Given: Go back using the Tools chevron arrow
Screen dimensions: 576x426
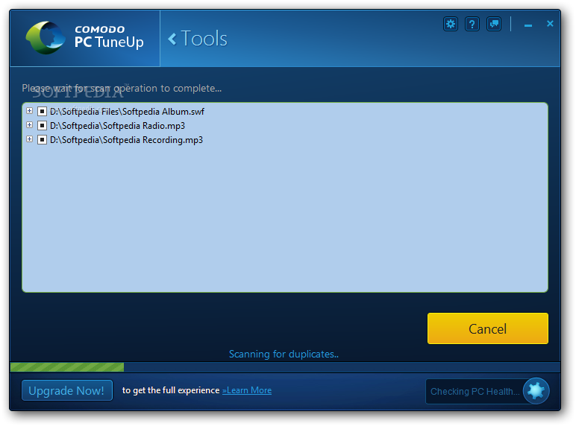Looking at the screenshot, I should coord(172,39).
